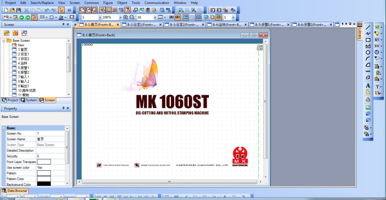The image size is (386, 200).
Task: Select the Text tool letter A
Action: (368, 86)
